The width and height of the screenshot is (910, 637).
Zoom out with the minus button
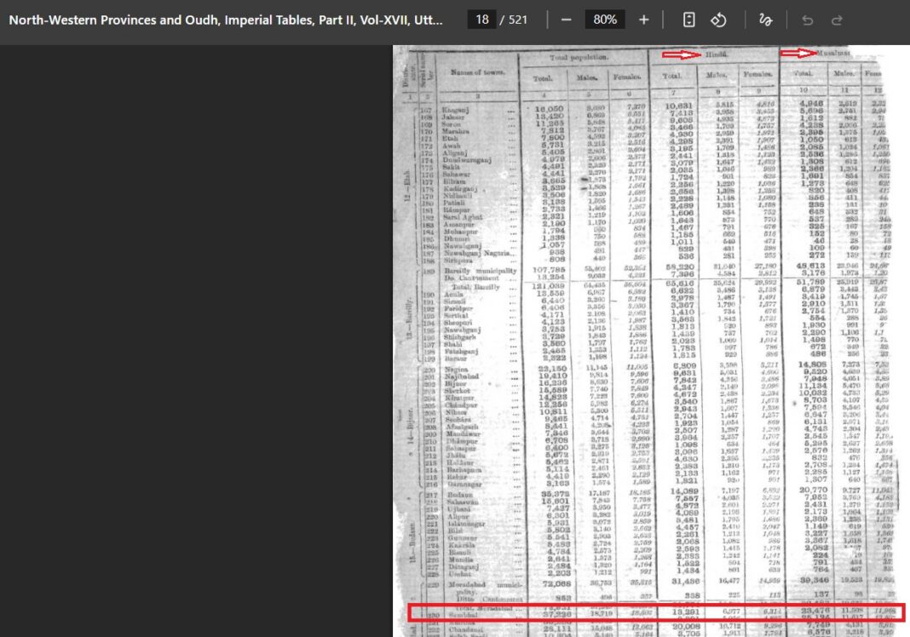(567, 20)
